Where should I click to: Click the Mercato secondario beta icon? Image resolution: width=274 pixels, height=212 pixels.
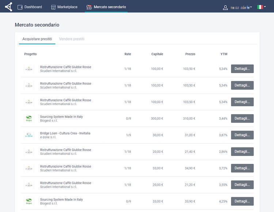click(89, 7)
